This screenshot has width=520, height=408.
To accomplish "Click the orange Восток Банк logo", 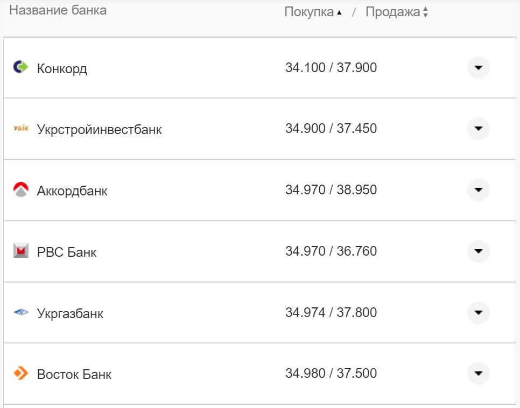I will pyautogui.click(x=19, y=374).
